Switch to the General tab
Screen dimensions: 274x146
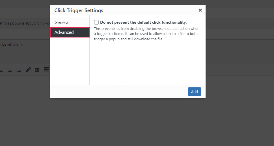(70, 23)
